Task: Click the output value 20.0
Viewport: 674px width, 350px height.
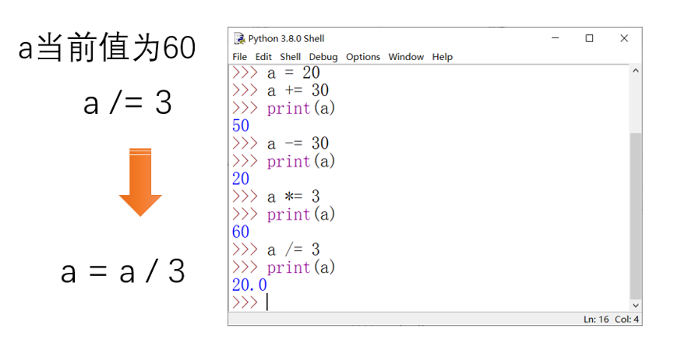Action: click(249, 285)
